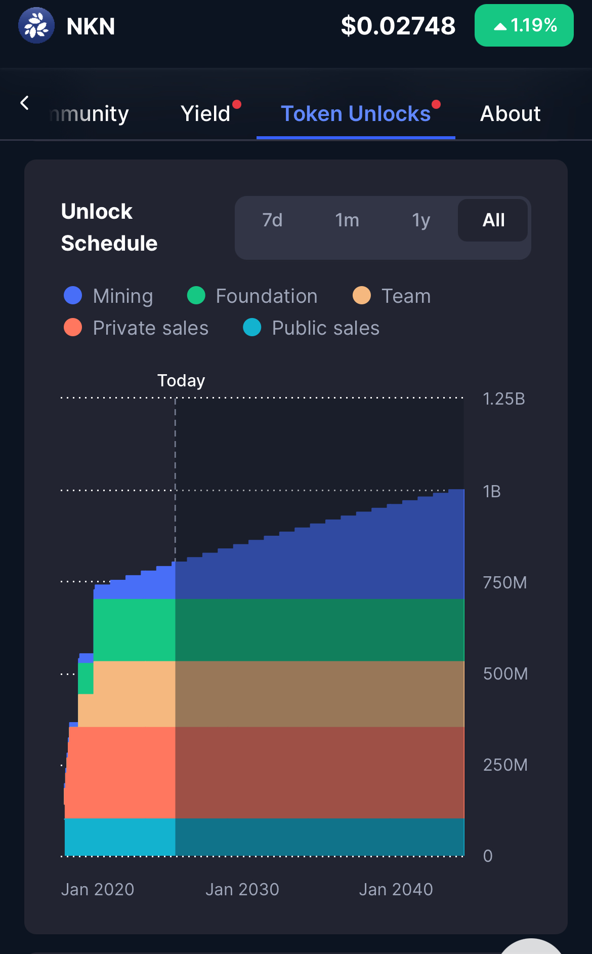
Task: Set unlock schedule range to 7d
Action: [272, 220]
